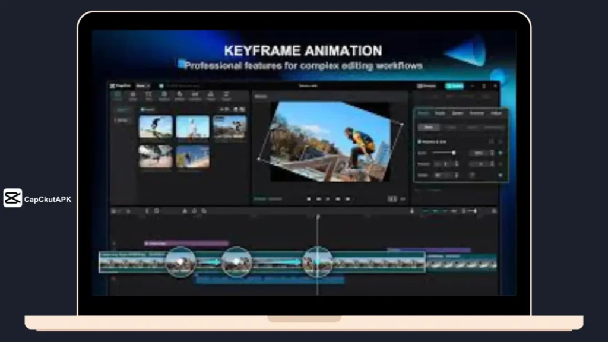Toggle snapping in the timeline toolbar
This screenshot has width=608, height=342.
click(x=202, y=211)
